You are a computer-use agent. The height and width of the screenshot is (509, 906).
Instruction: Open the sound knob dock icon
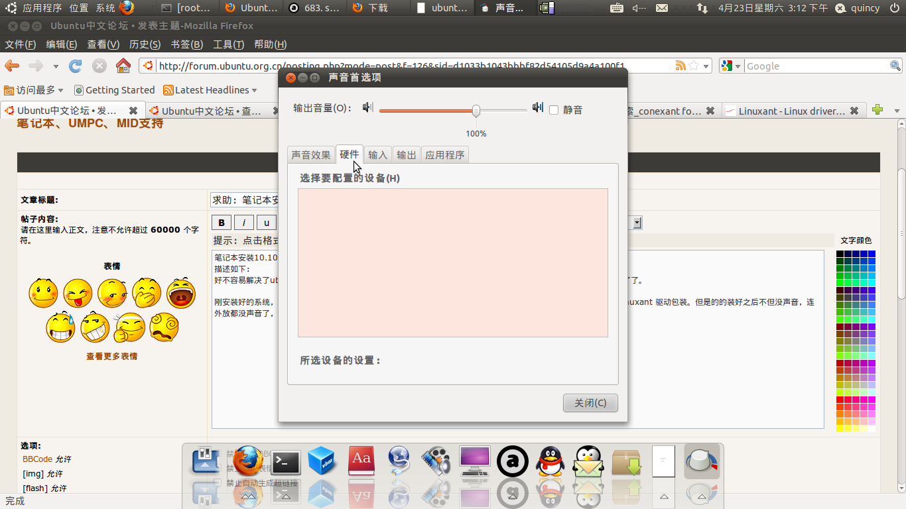(702, 461)
